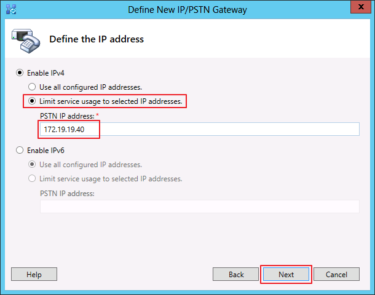Image resolution: width=375 pixels, height=295 pixels.
Task: Select the Enable IPv6 radio button
Action: click(20, 150)
